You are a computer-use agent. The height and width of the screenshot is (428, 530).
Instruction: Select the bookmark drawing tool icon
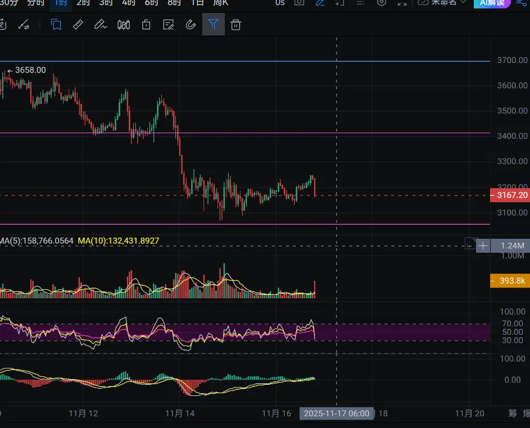tap(56, 25)
